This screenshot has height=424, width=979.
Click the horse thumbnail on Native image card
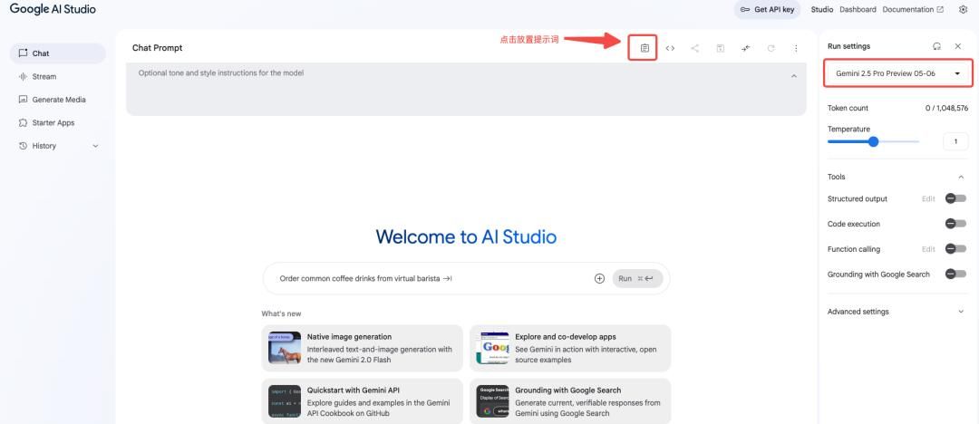pos(285,348)
